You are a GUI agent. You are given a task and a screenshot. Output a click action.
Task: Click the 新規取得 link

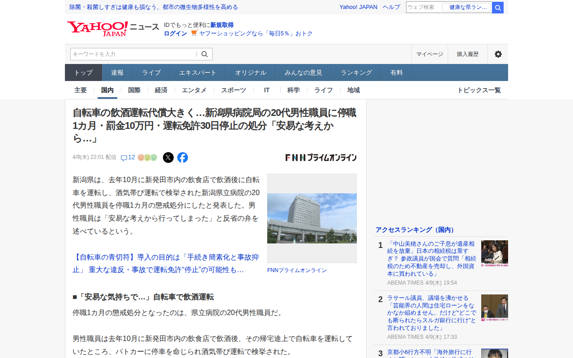click(x=222, y=25)
